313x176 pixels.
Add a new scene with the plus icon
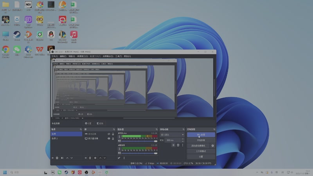(x=52, y=158)
